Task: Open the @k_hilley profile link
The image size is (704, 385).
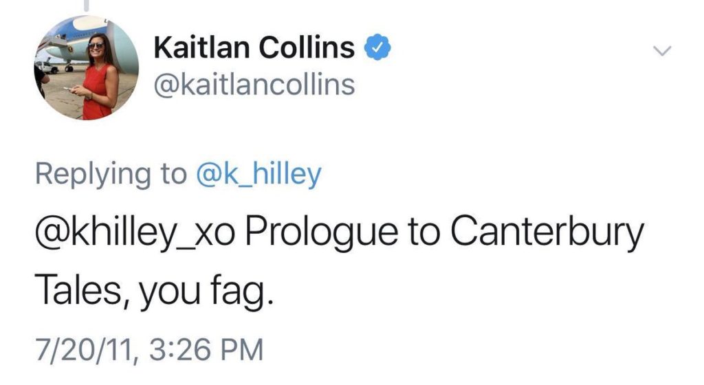Action: pyautogui.click(x=258, y=175)
